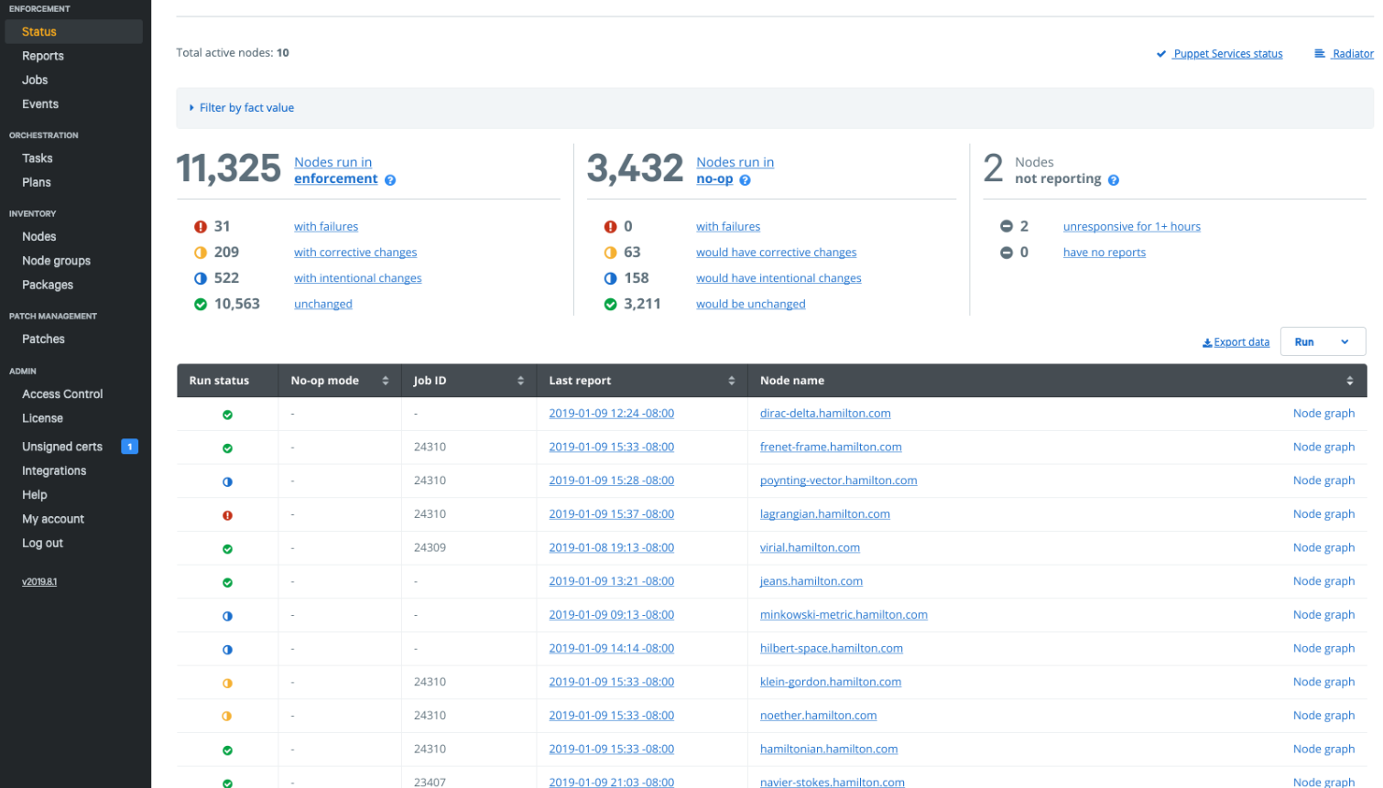Click the orange icon beside 63
Viewport: 1383px width, 788px height.
(610, 253)
